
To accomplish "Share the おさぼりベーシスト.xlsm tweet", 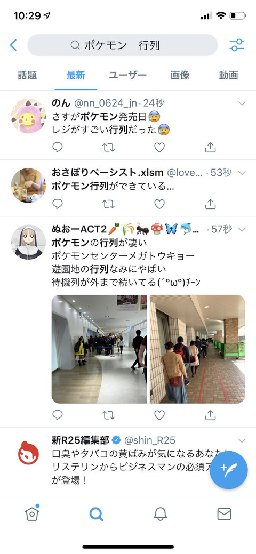I will tap(210, 204).
